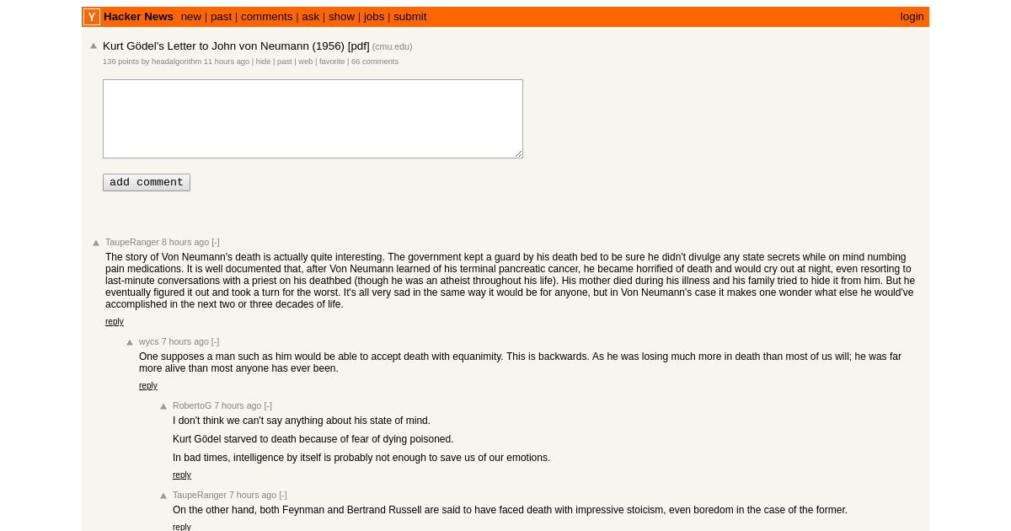
Task: Click the 'add comment' button
Action: (147, 182)
